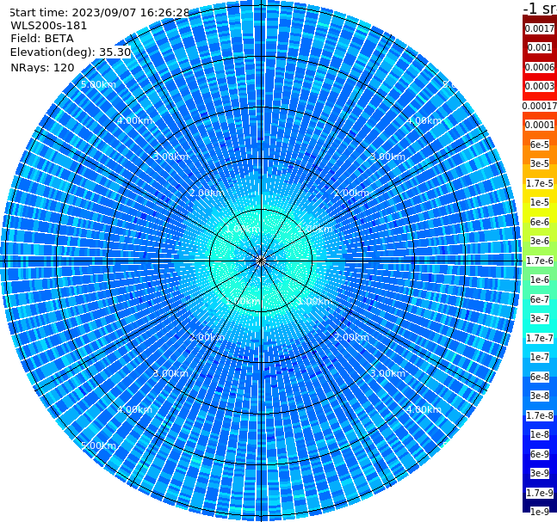Image resolution: width=557 pixels, height=522 pixels.
Task: Click the 6e-8 colorbar label
Action: click(x=540, y=377)
